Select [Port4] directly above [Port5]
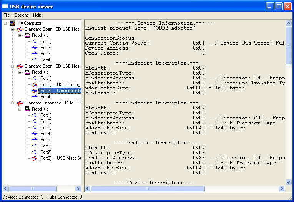This screenshot has width=294, height=202. click(x=45, y=134)
